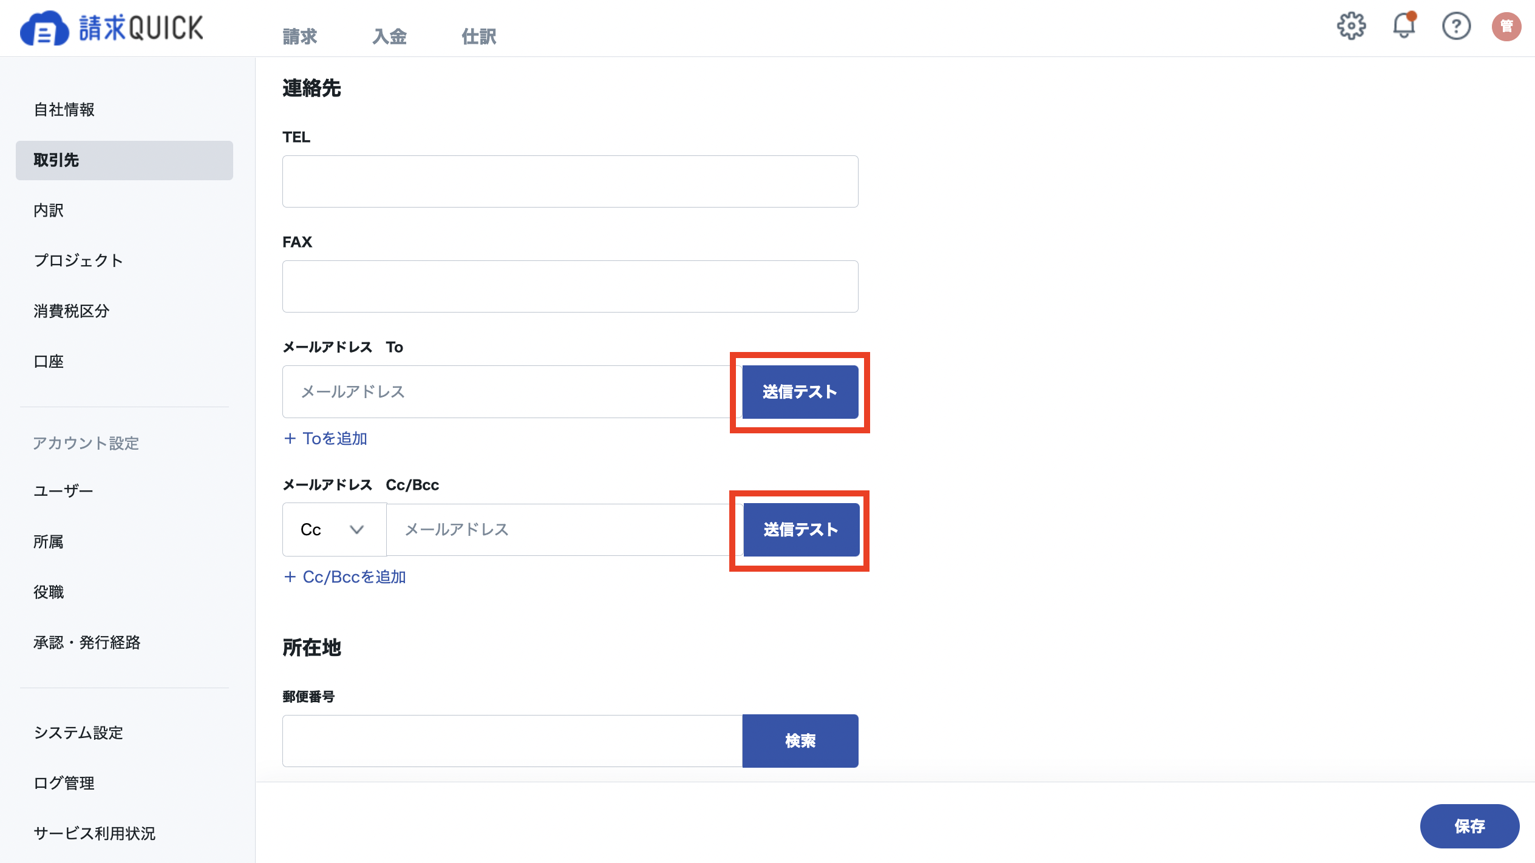Switch to the 入金 tab
The height and width of the screenshot is (863, 1535).
(x=389, y=36)
